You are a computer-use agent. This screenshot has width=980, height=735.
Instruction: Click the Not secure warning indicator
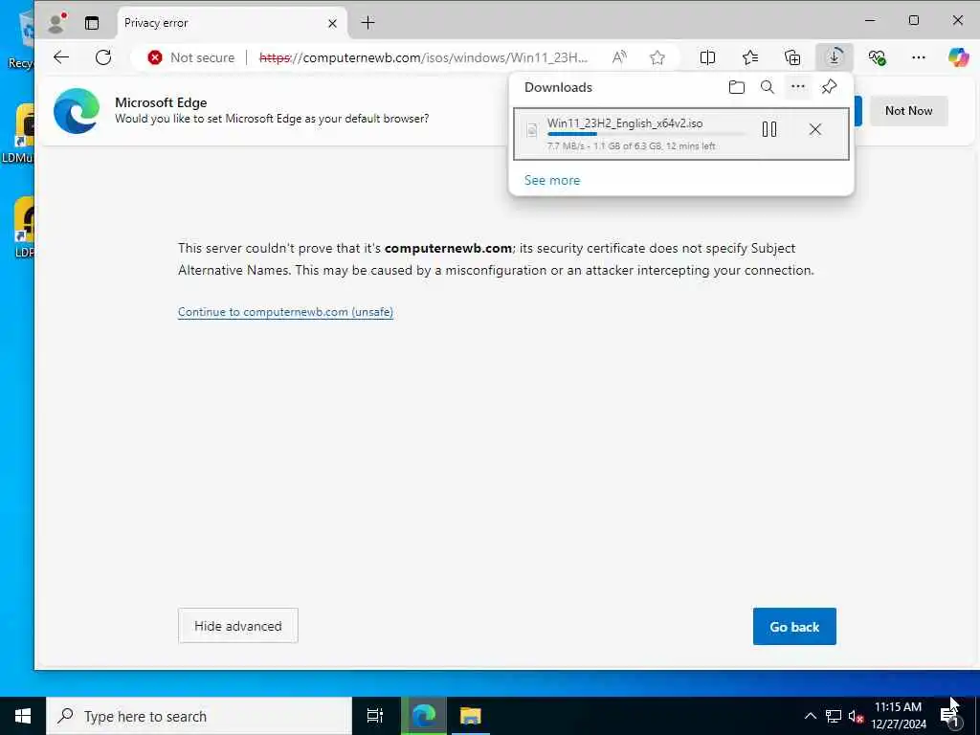(190, 57)
